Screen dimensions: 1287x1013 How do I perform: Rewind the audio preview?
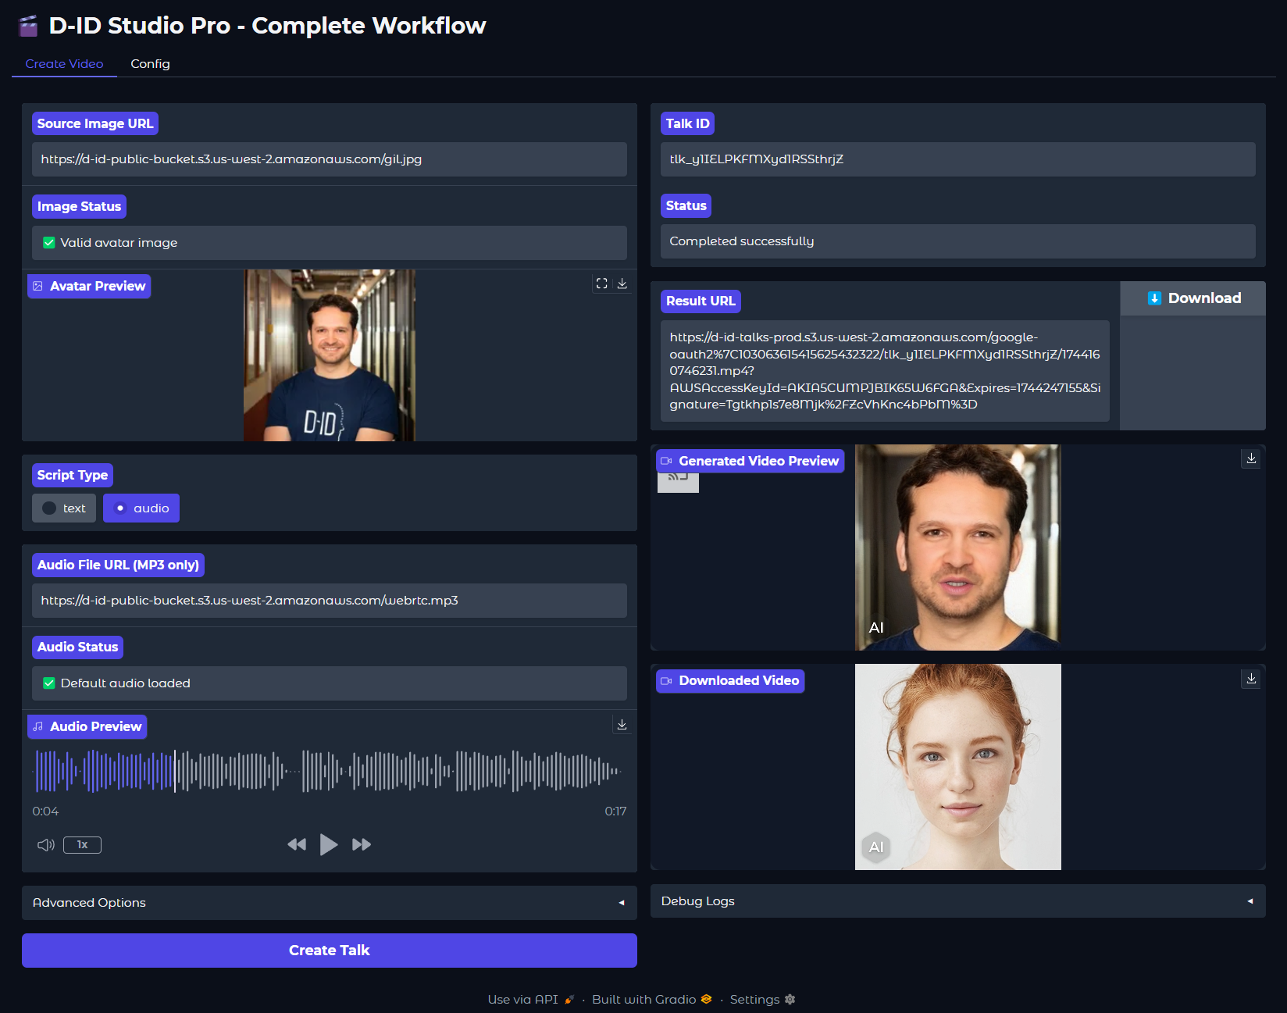tap(297, 844)
